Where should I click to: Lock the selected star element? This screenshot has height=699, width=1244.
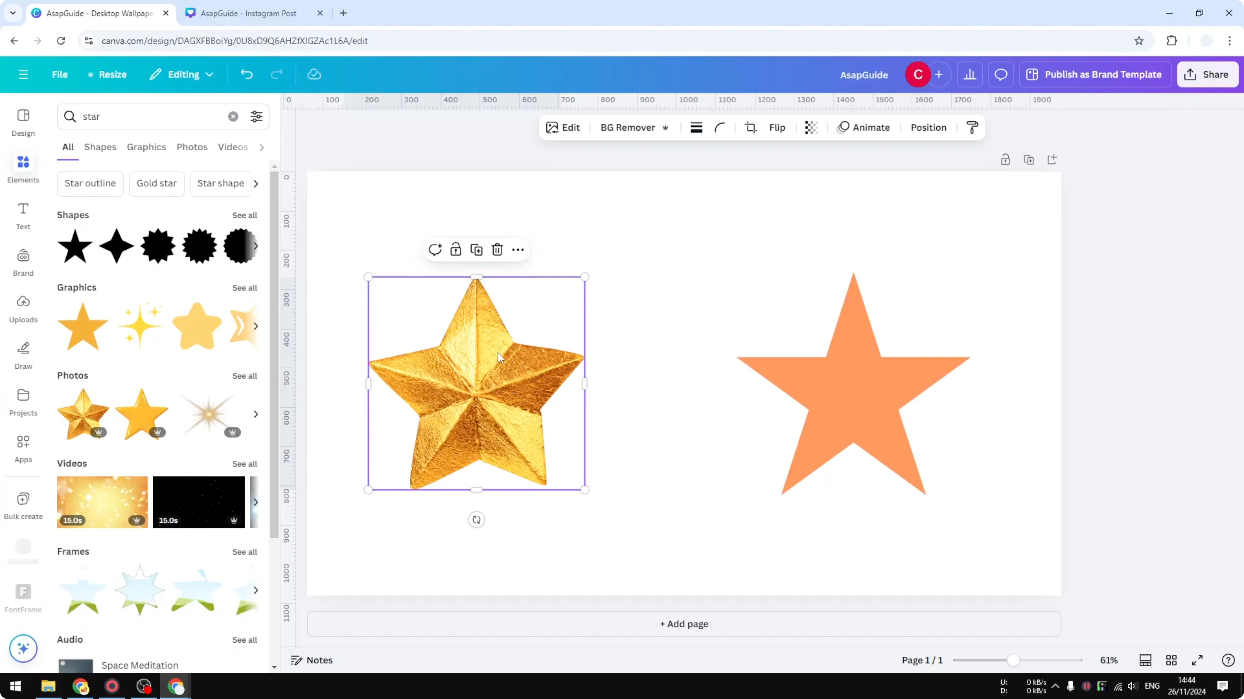click(456, 250)
